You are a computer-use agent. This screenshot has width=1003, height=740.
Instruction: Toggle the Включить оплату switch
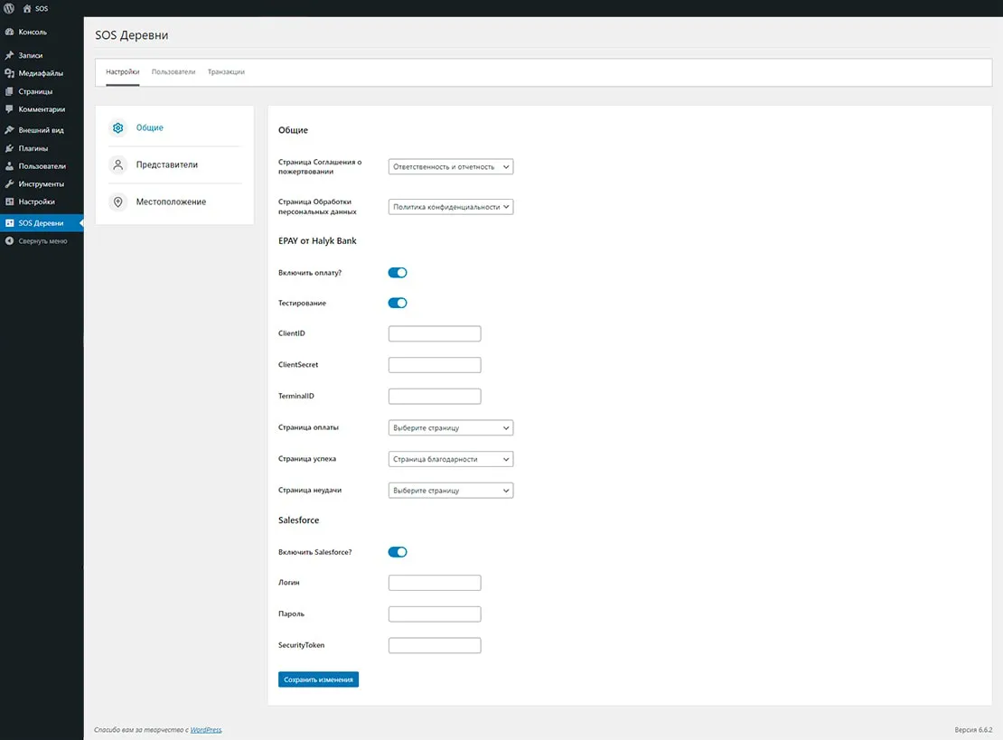398,272
